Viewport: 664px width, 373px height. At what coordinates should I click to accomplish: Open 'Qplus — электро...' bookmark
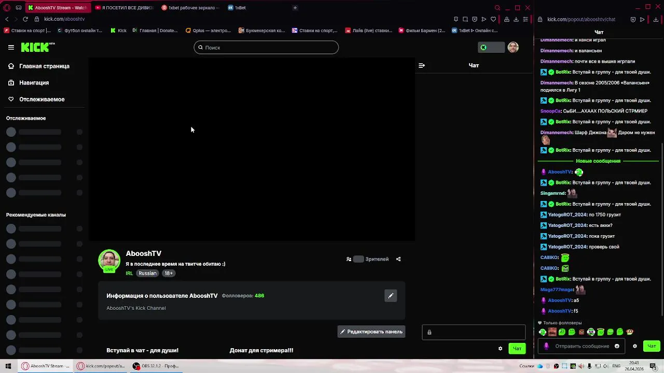point(208,31)
